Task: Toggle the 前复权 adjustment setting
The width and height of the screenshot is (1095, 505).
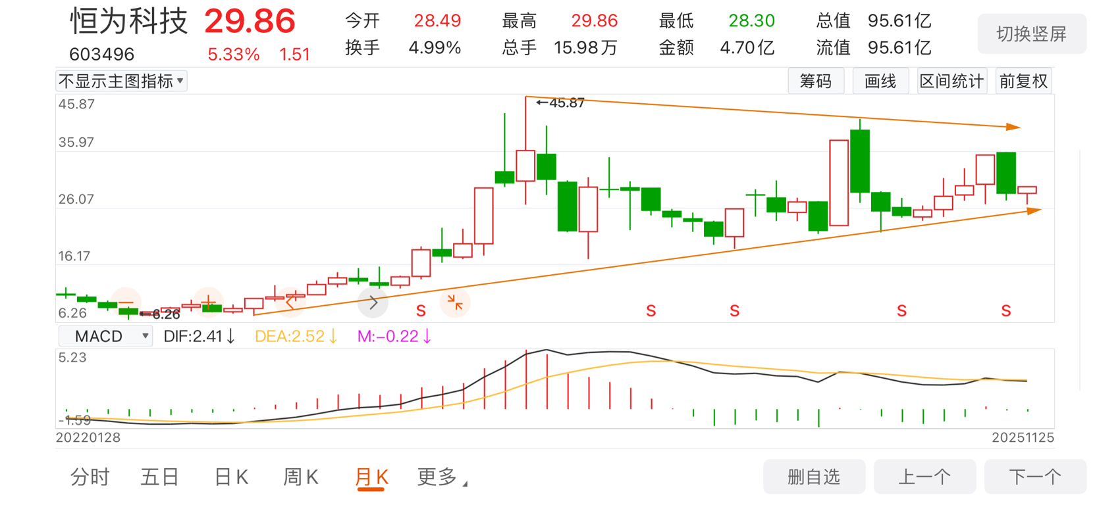Action: click(1023, 81)
